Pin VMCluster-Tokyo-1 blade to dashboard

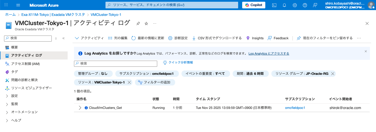pos(138,23)
